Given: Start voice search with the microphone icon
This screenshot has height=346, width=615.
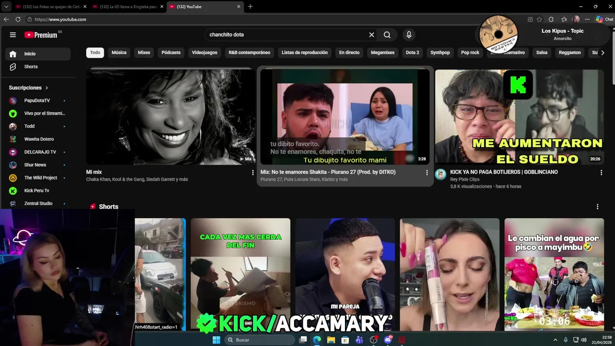Looking at the screenshot, I should pyautogui.click(x=409, y=35).
